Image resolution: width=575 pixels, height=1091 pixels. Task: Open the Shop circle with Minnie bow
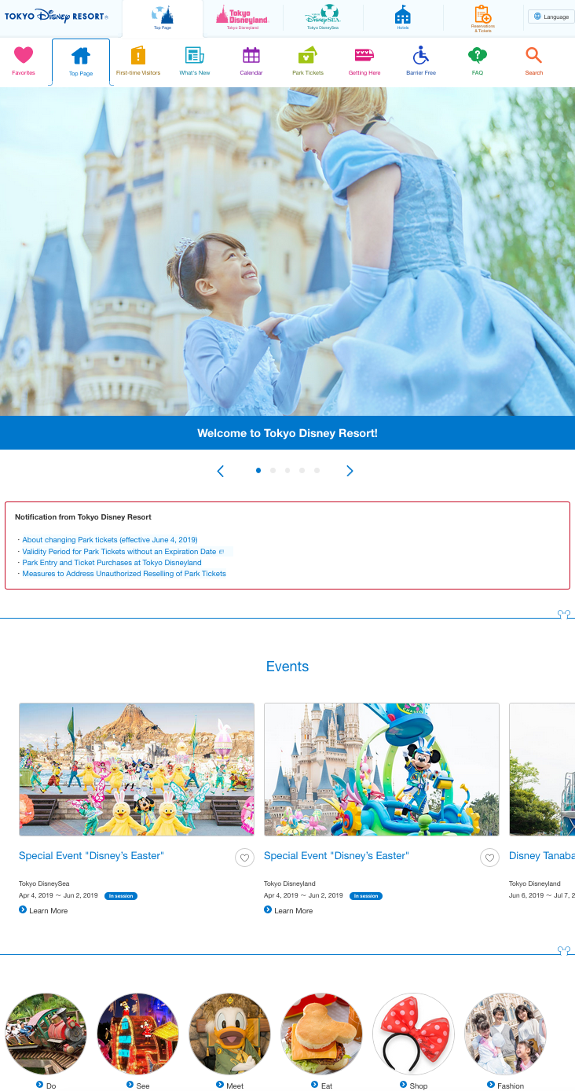(413, 1034)
